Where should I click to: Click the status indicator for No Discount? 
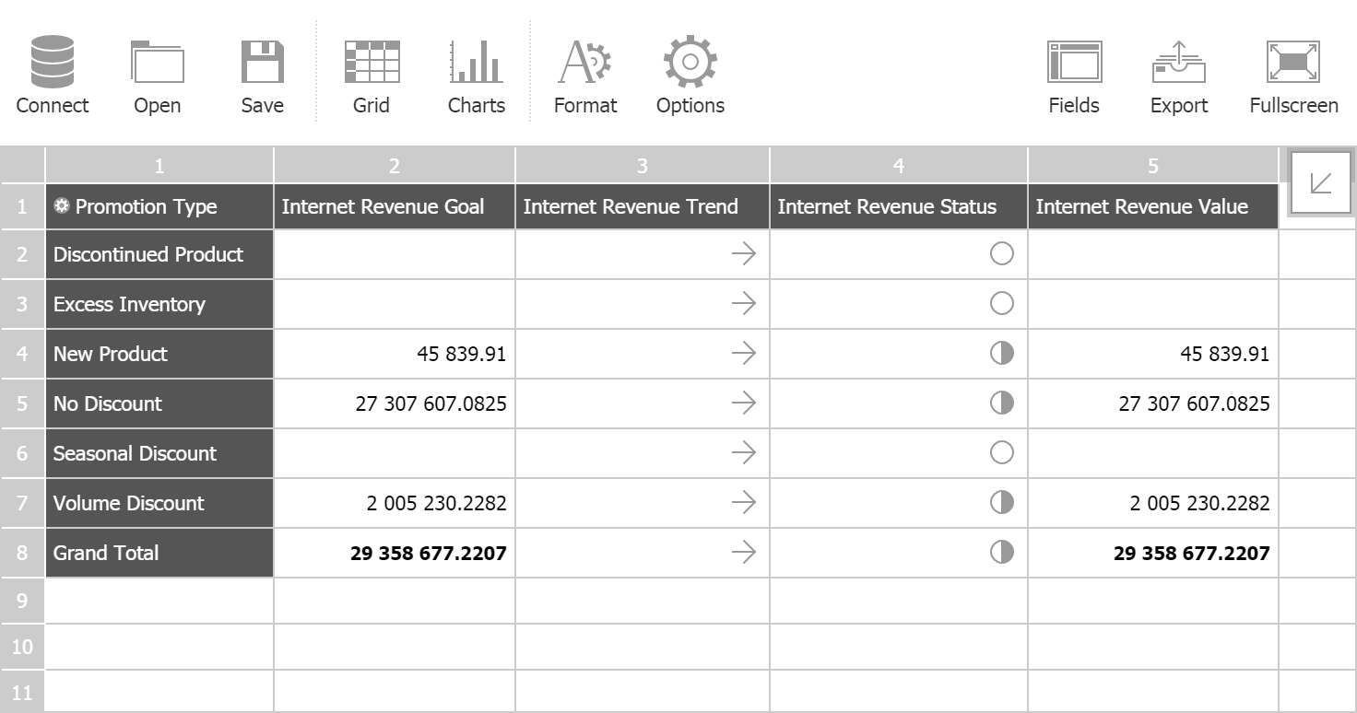[x=1001, y=403]
